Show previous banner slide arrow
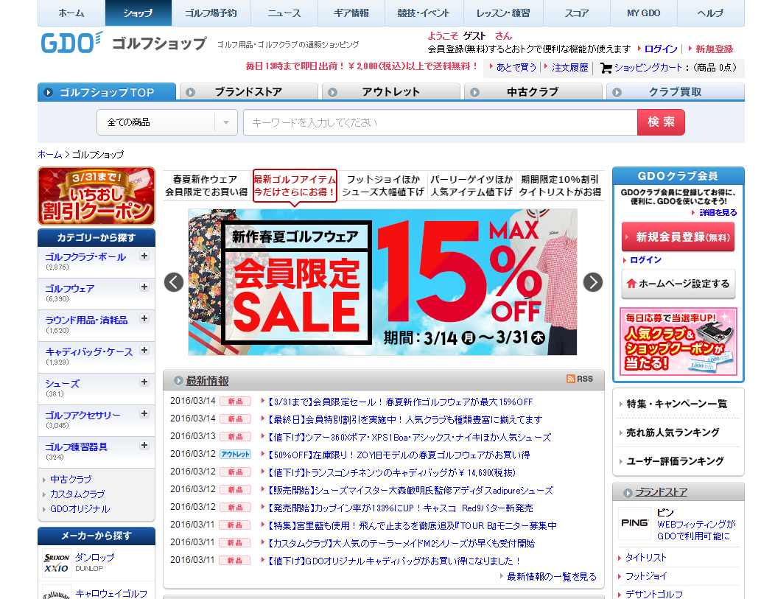This screenshot has width=775, height=599. pos(174,282)
